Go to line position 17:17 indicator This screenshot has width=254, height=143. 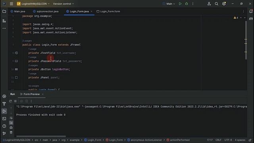pos(210,140)
